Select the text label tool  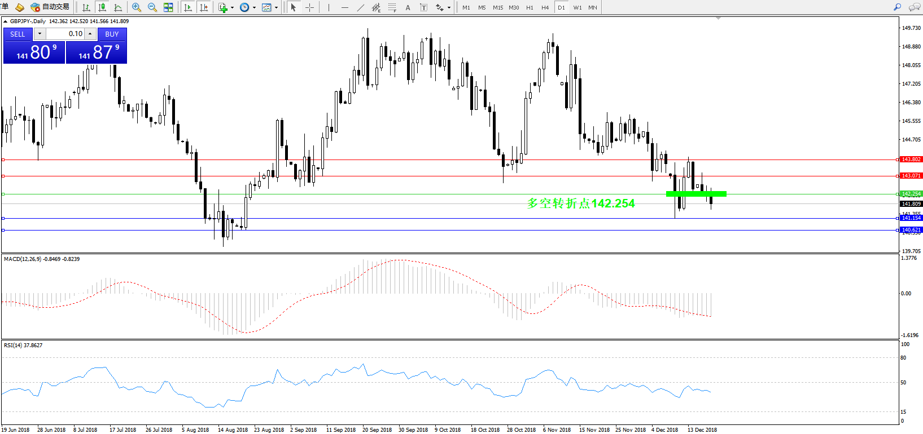(408, 7)
